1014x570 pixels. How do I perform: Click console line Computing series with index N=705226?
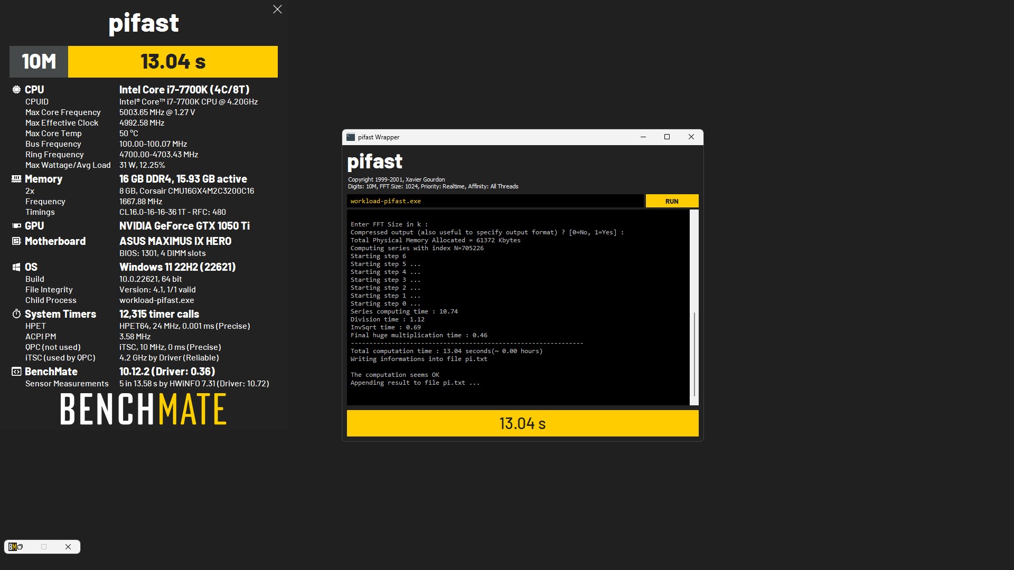[x=417, y=248]
